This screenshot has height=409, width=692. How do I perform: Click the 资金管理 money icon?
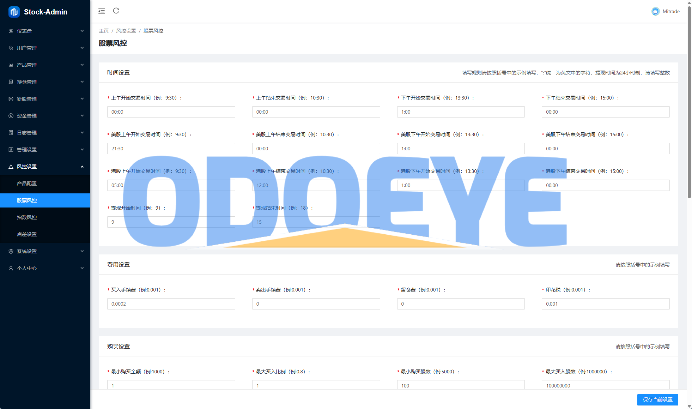click(x=11, y=116)
